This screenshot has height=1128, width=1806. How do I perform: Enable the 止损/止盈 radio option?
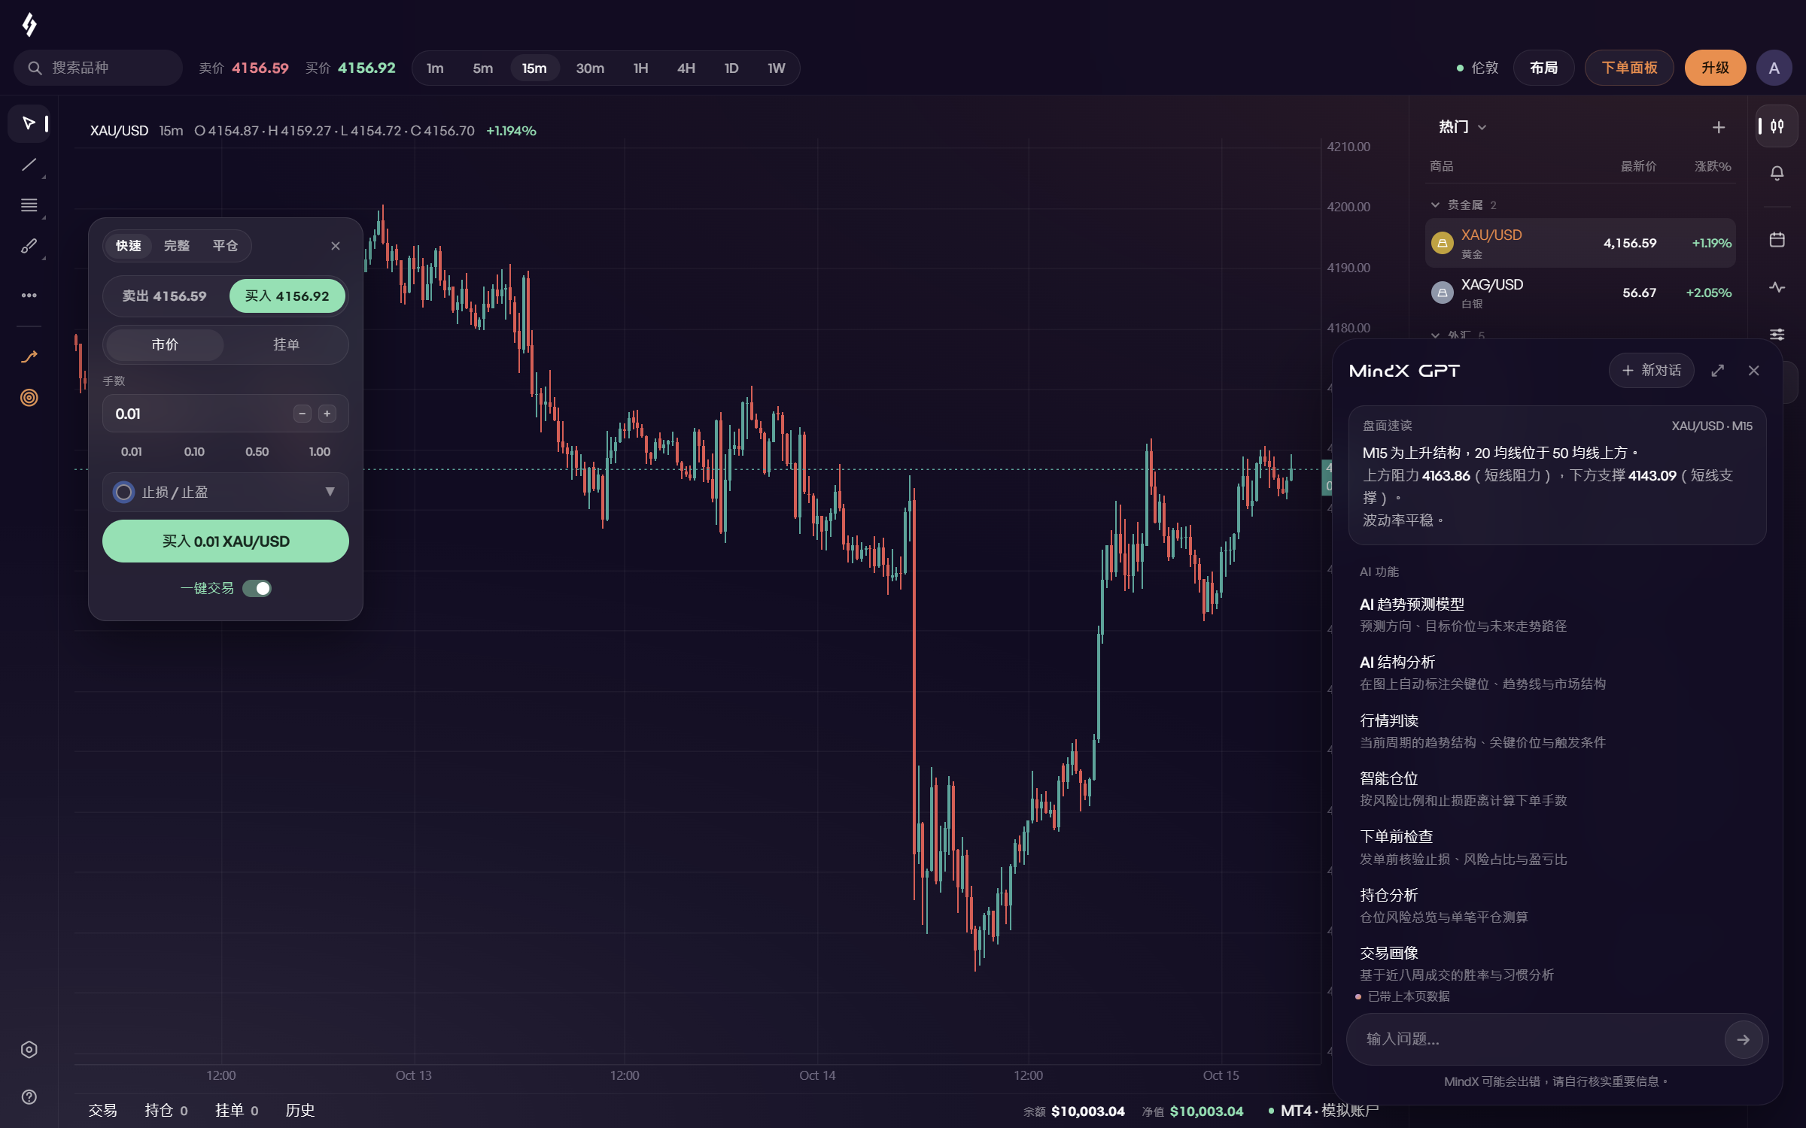coord(123,492)
